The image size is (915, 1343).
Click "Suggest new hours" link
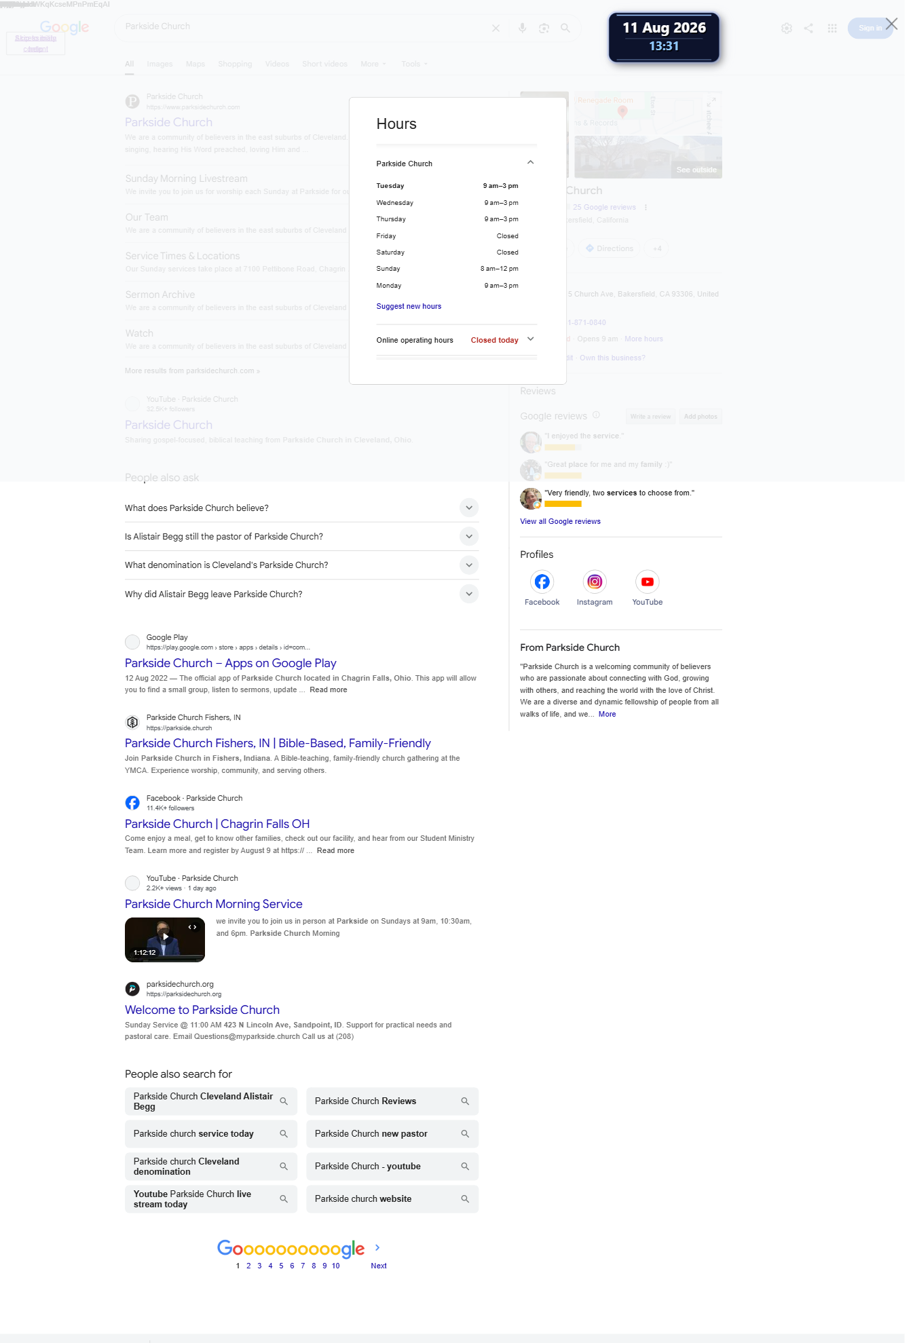point(409,306)
